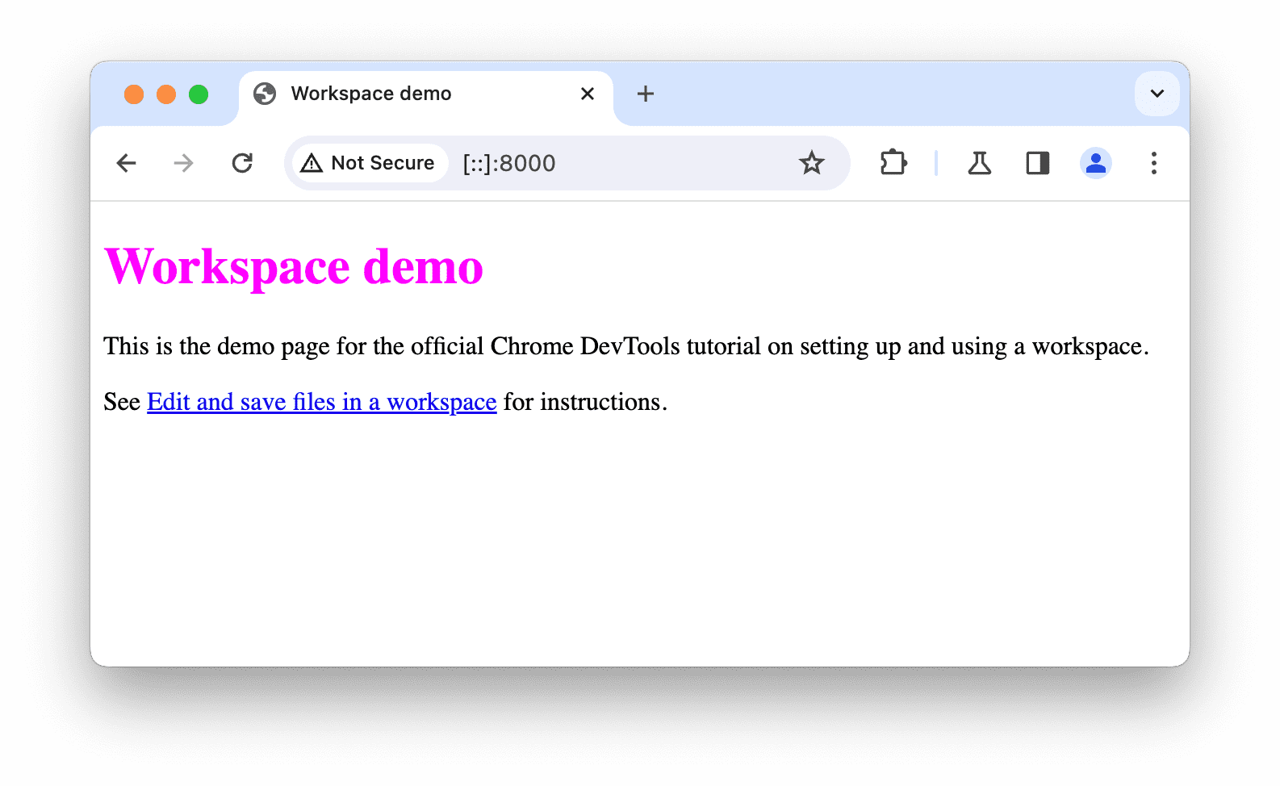Open the user profile avatar
Viewport: 1280px width, 786px height.
coord(1095,163)
